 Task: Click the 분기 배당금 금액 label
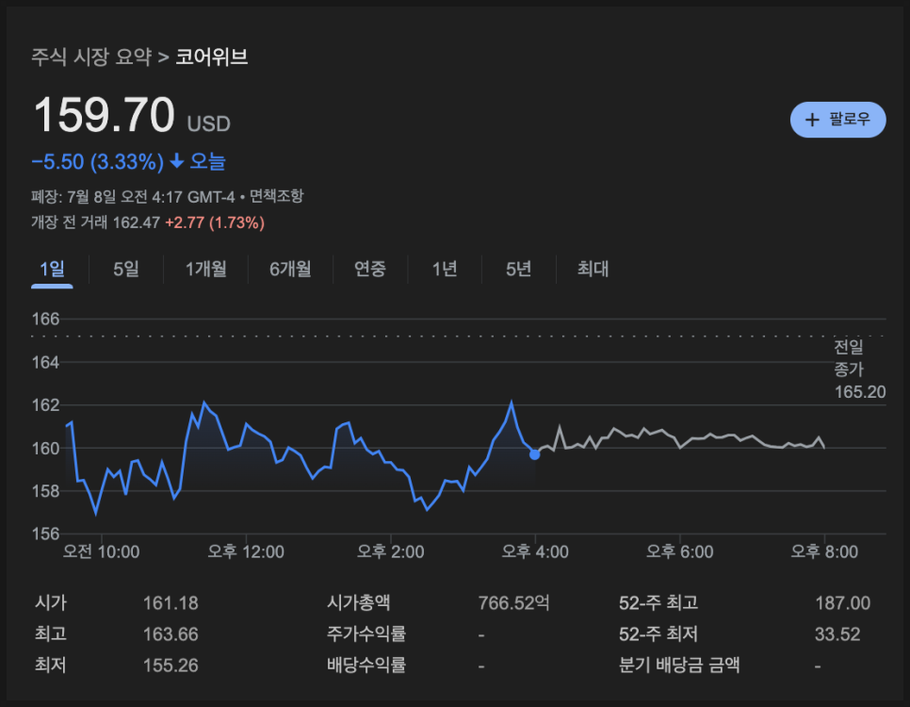point(679,665)
